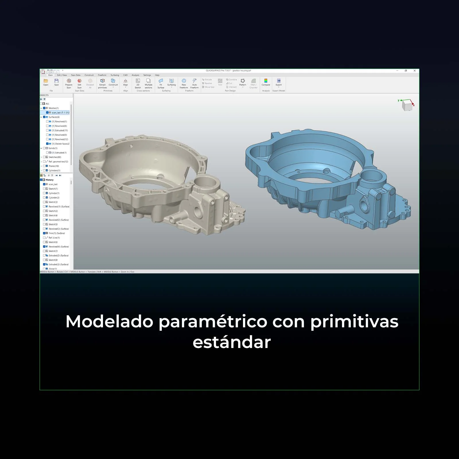Click the view orientation cube
Screen dimensions: 459x459
point(407,105)
